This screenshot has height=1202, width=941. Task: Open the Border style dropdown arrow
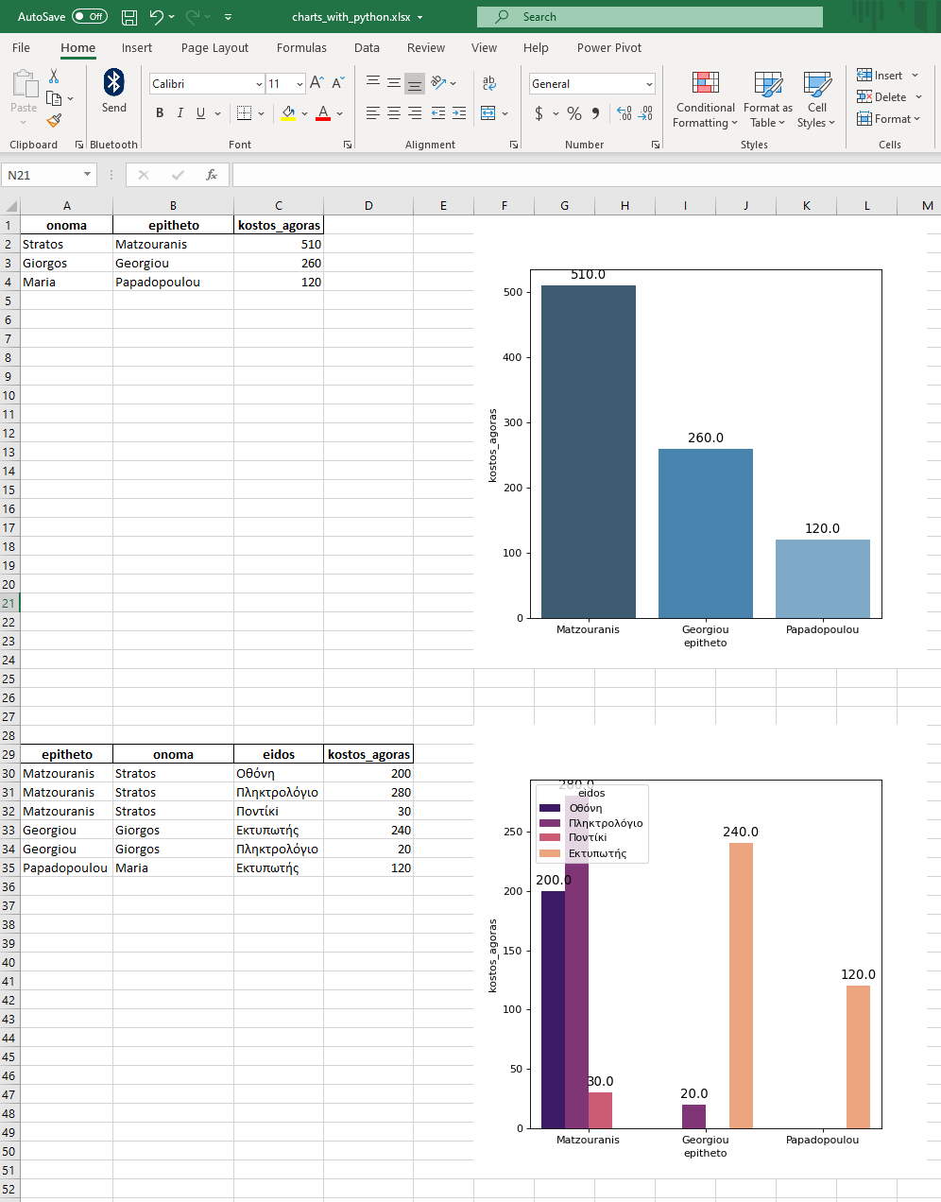click(x=260, y=112)
